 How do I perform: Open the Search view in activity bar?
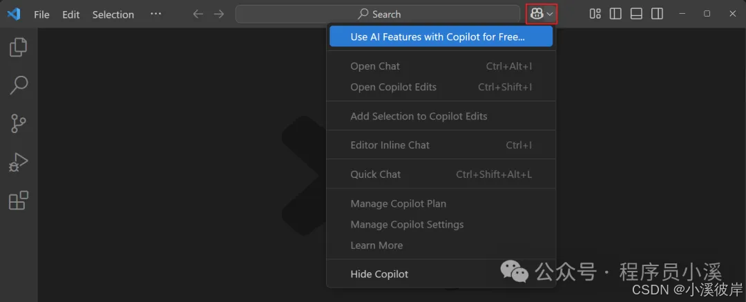(19, 85)
